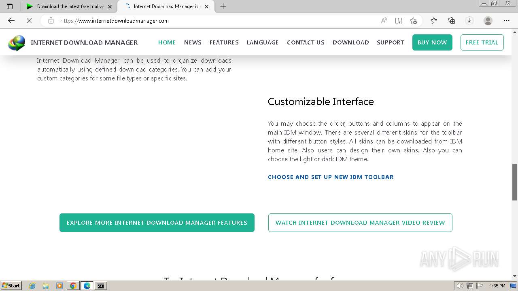Open Favorites list icon
Screen dimensions: 518x291
coord(434,21)
